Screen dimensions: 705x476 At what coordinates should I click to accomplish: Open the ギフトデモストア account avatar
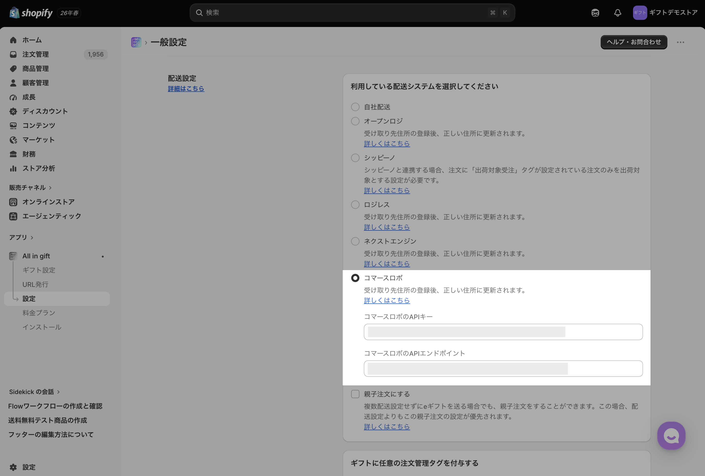(x=640, y=13)
